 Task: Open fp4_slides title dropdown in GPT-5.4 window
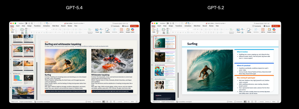[84, 23]
